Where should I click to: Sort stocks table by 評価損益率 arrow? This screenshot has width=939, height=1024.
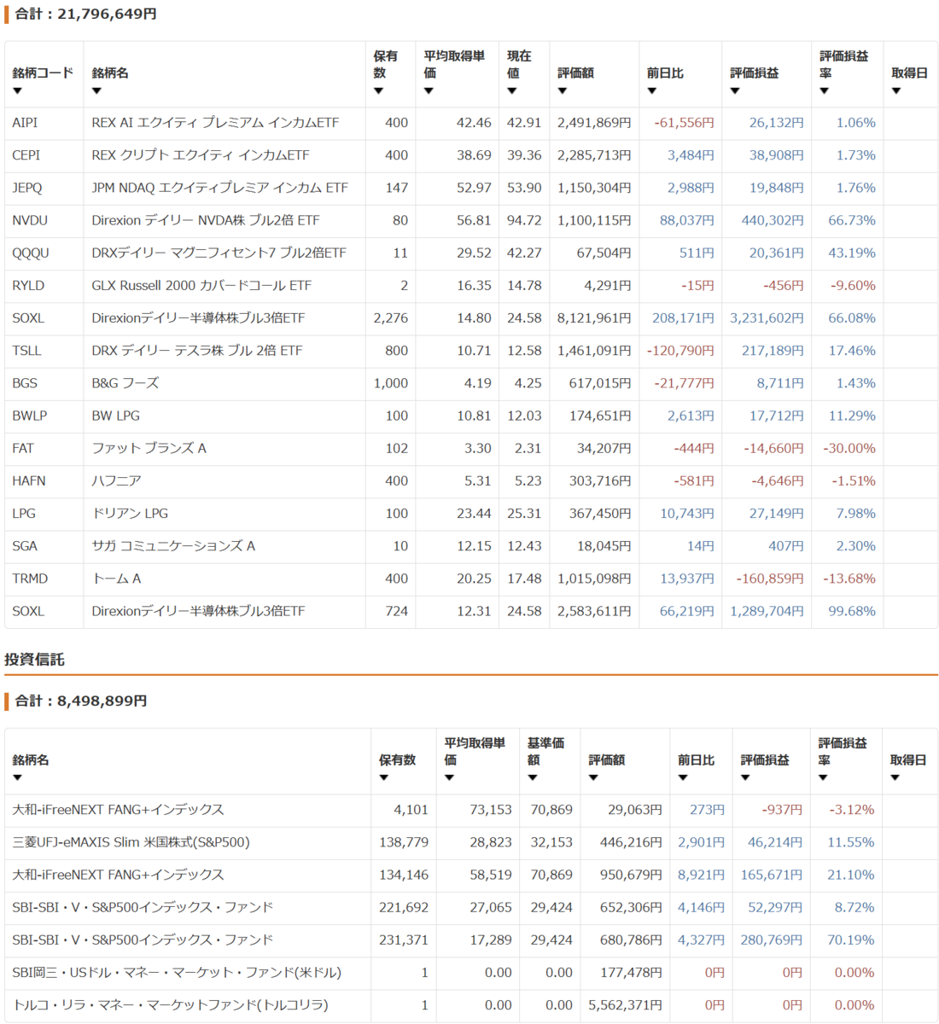click(x=824, y=90)
